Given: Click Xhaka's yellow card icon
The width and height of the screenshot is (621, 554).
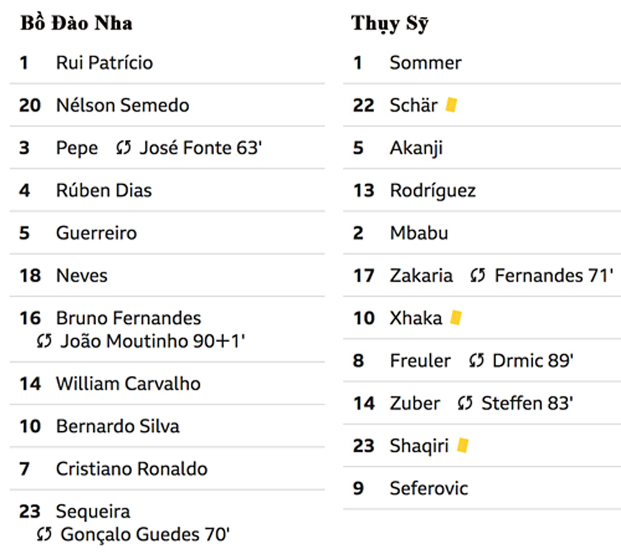Looking at the screenshot, I should click(x=456, y=317).
